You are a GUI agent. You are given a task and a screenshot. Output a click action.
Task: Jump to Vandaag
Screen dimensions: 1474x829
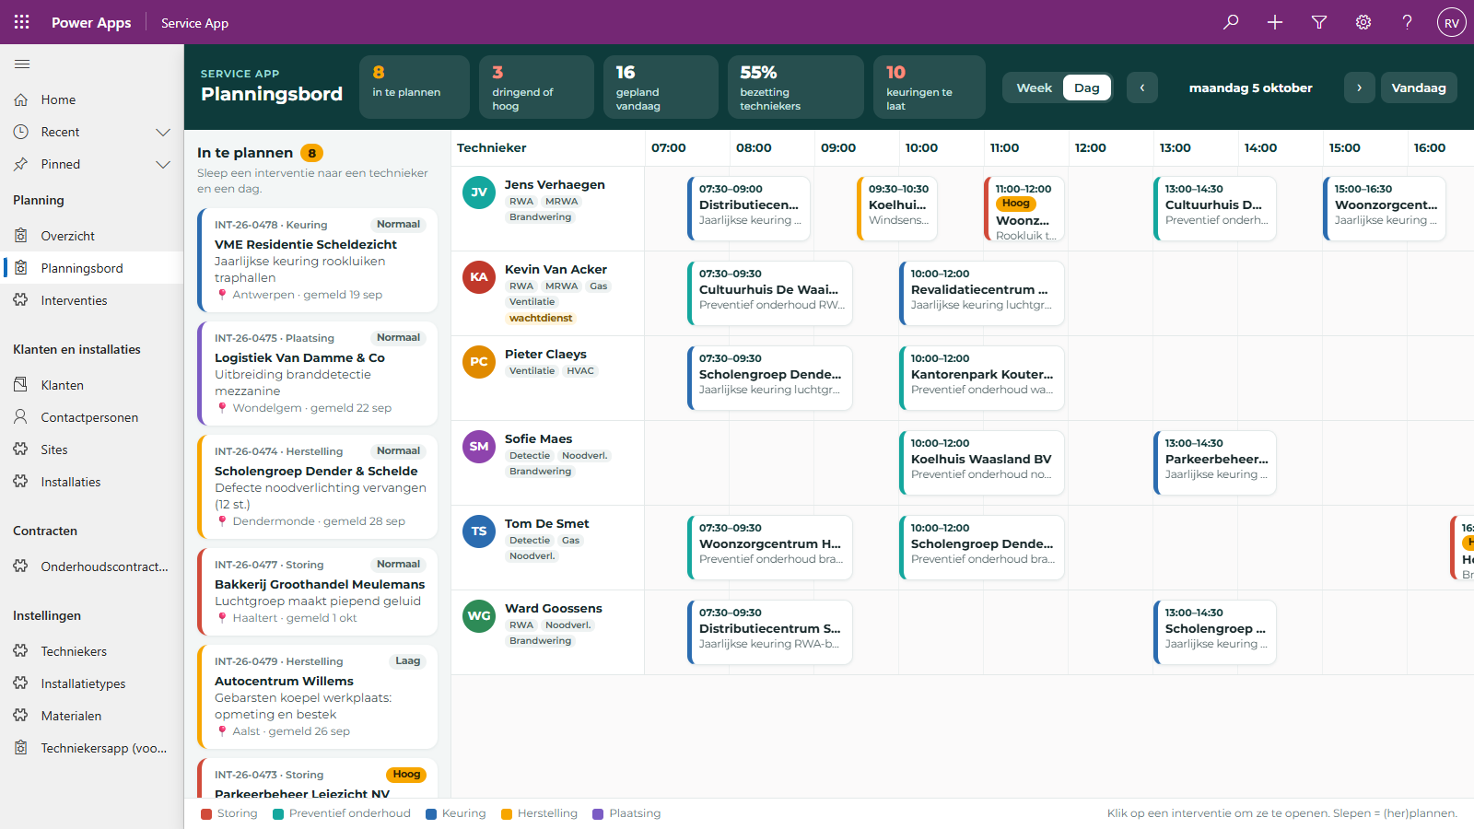(1419, 88)
